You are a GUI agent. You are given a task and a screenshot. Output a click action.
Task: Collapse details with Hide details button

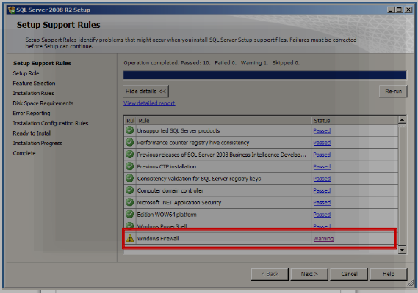pos(145,92)
